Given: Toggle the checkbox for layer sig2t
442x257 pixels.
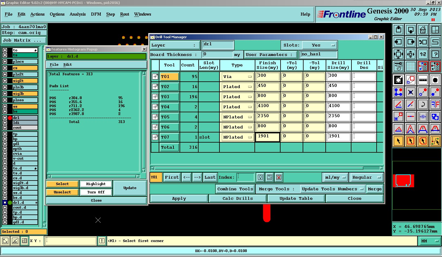Looking at the screenshot, I should tap(5, 81).
